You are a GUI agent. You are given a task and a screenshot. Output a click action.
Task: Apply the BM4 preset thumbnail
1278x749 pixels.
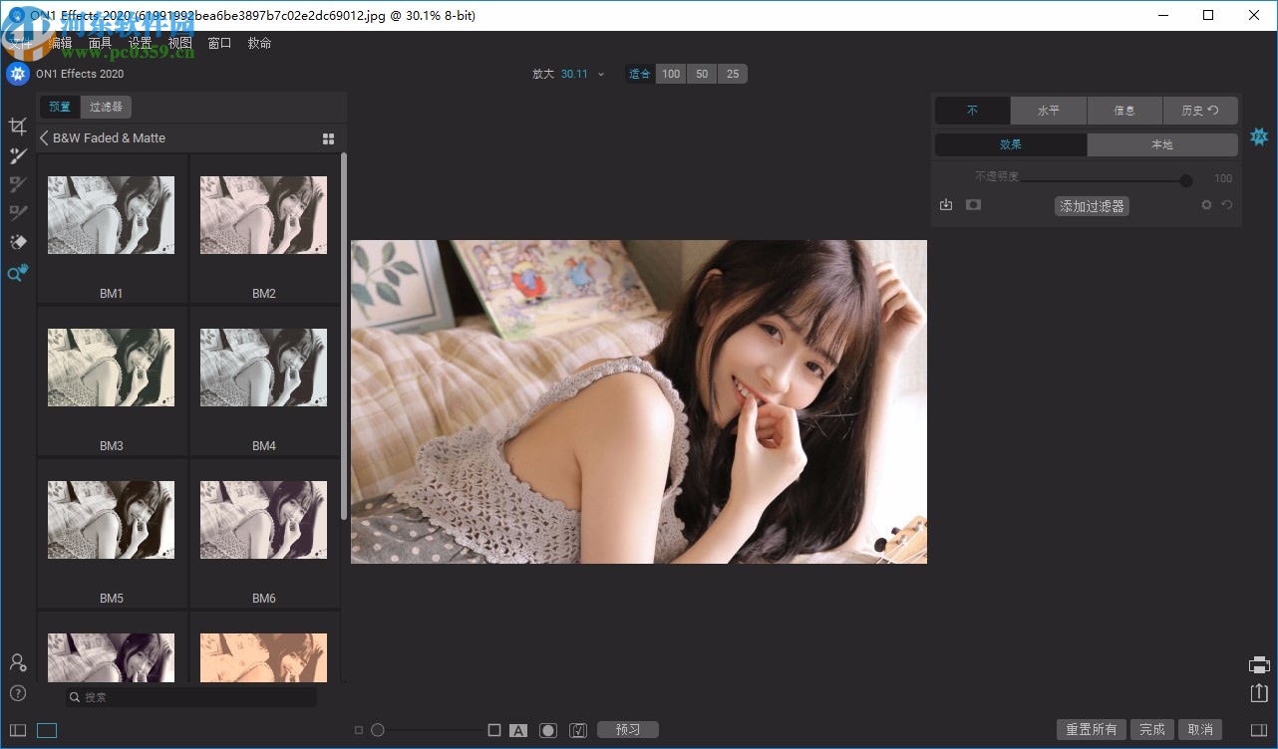point(264,368)
